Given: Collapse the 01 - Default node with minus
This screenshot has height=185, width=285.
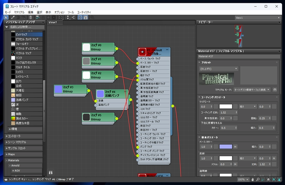Looking at the screenshot, I should (x=167, y=50).
